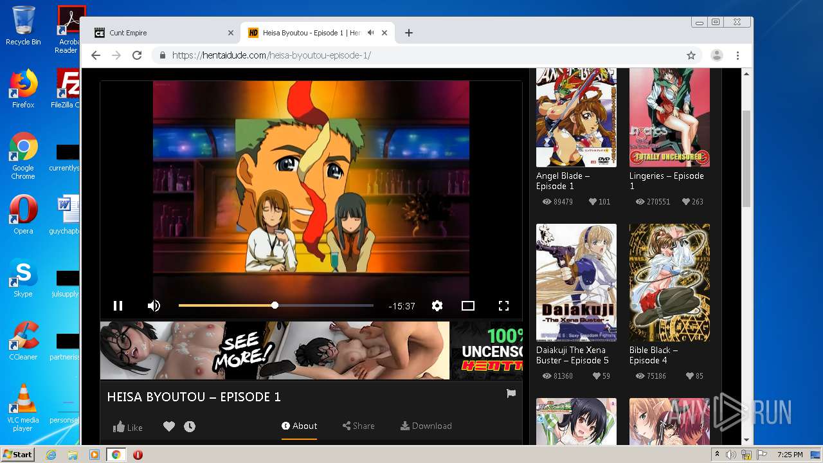Open Windows Explorer from the taskbar

pyautogui.click(x=73, y=455)
